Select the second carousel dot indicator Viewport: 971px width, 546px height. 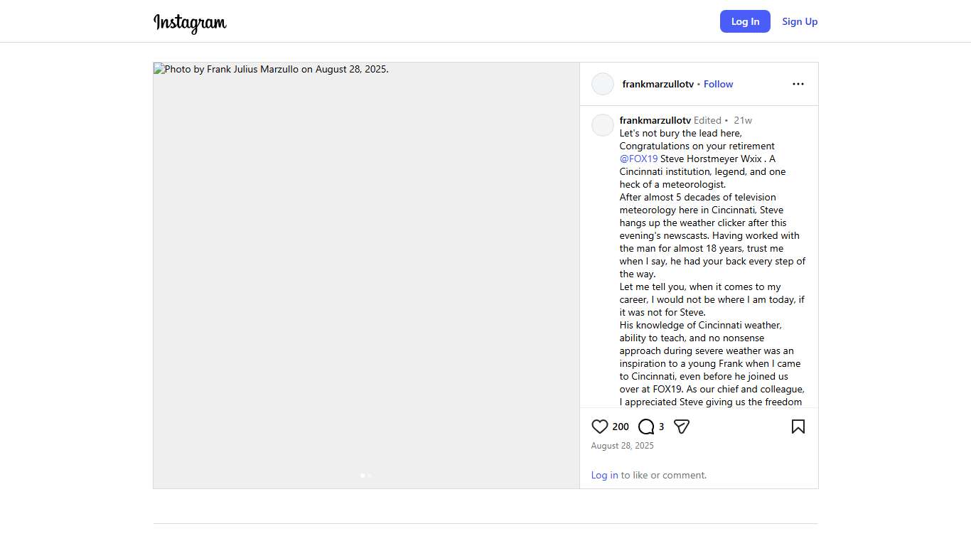pyautogui.click(x=370, y=476)
